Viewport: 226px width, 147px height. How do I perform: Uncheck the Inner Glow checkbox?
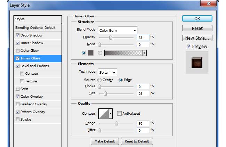coord(17,58)
